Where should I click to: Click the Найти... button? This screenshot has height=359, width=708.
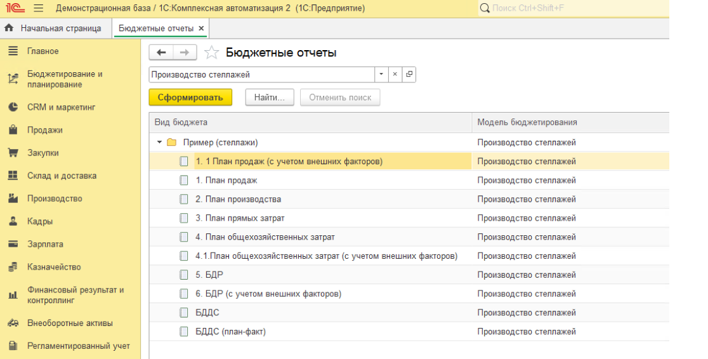click(x=270, y=98)
